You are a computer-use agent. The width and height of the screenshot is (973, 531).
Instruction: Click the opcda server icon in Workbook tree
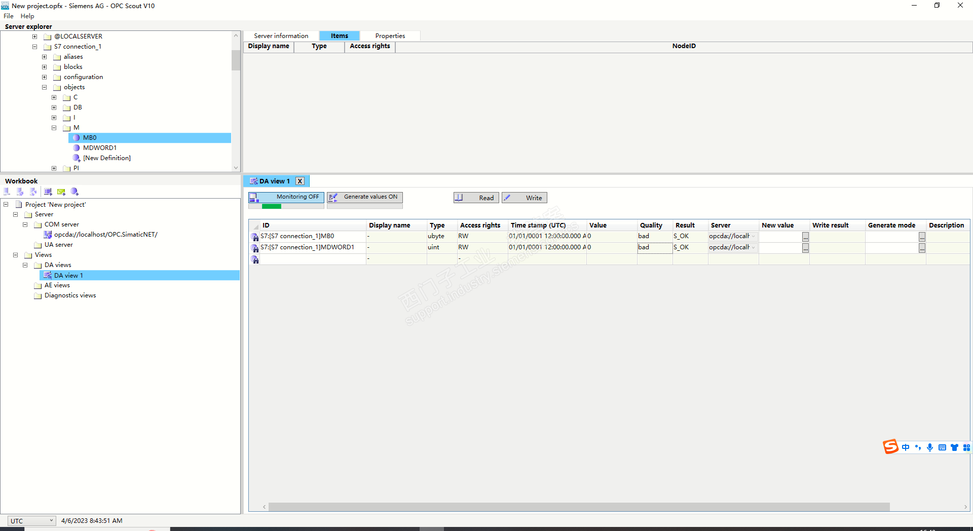click(x=48, y=235)
